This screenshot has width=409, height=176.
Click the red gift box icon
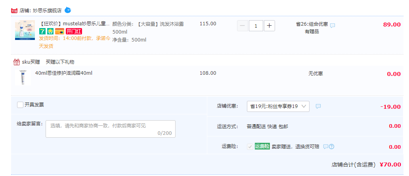click(x=16, y=62)
